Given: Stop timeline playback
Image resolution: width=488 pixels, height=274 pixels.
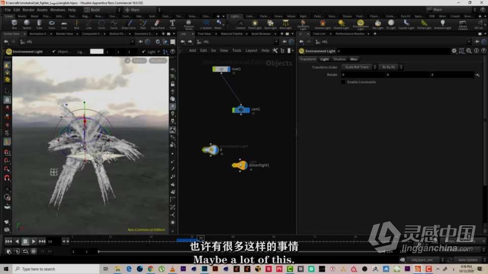Looking at the screenshot, I should 25,242.
